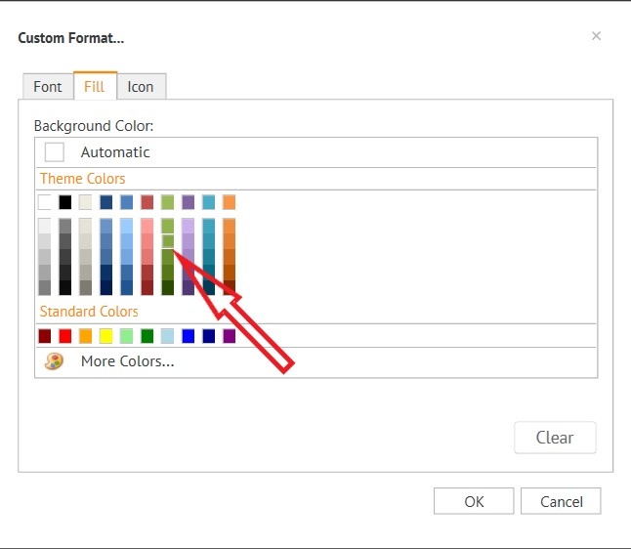This screenshot has width=631, height=549.
Task: Select the Fill tab
Action: click(95, 86)
